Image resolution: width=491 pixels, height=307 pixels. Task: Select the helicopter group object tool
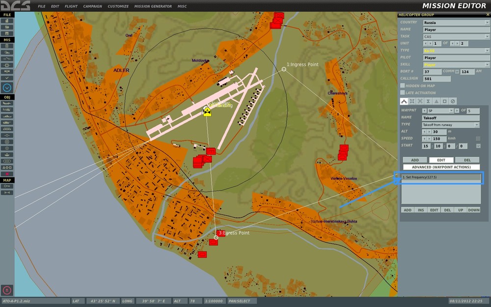click(7, 110)
